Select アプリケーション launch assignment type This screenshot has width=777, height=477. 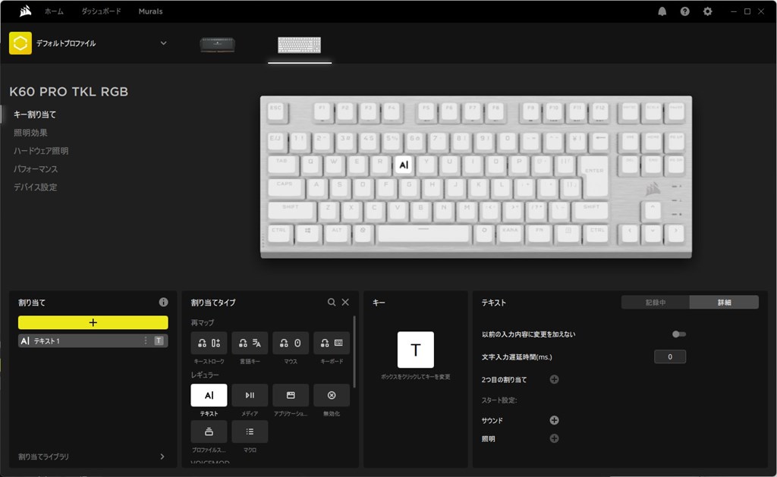point(291,395)
